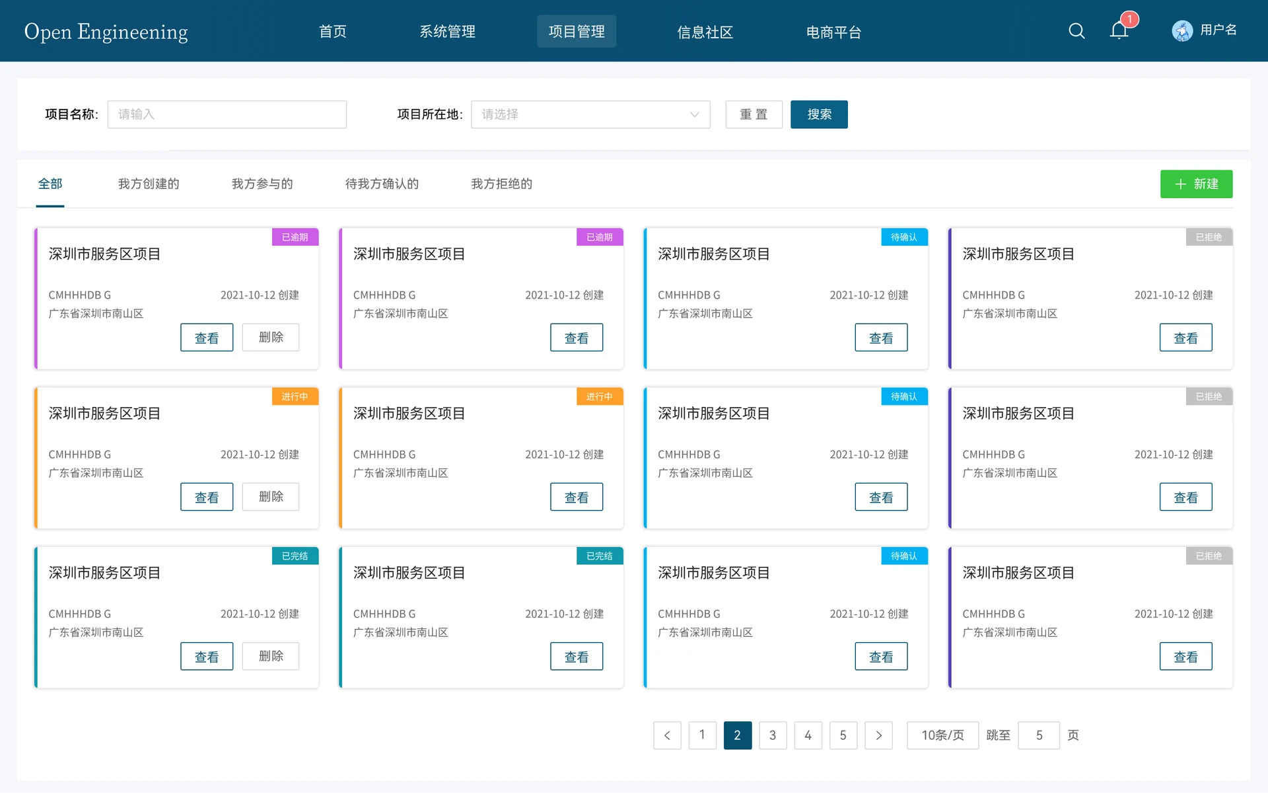Click 查看 on bottom-row 已拒绝 card
The height and width of the screenshot is (798, 1268).
click(x=1185, y=657)
